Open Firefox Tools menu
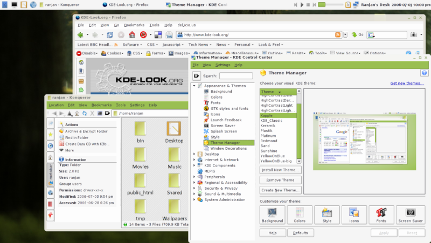 tap(154, 25)
